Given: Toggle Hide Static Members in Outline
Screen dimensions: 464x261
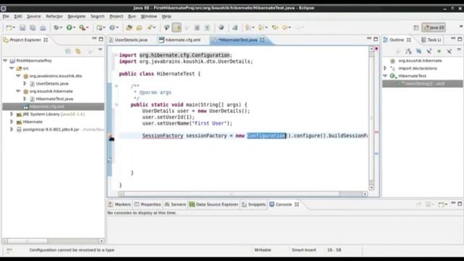Looking at the screenshot, I should point(428,51).
